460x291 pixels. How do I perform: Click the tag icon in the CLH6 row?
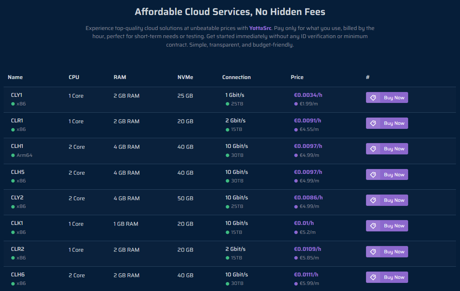point(373,277)
